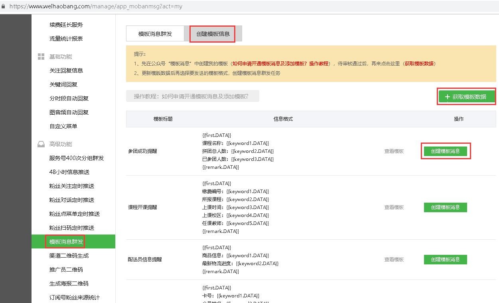The height and width of the screenshot is (303, 499).
Task: Select 服务号400次分组群发 sidebar item
Action: click(77, 158)
